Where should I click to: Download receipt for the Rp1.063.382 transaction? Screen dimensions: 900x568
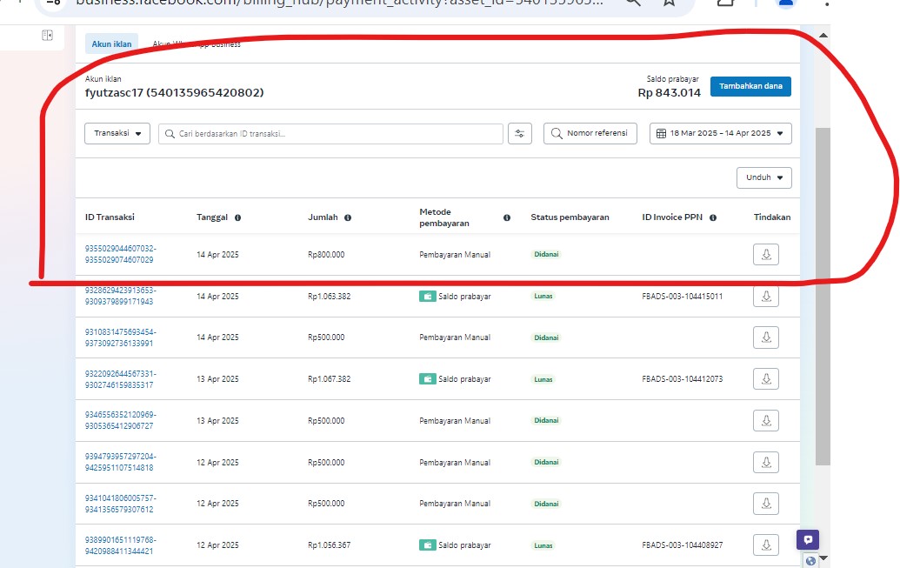(765, 296)
